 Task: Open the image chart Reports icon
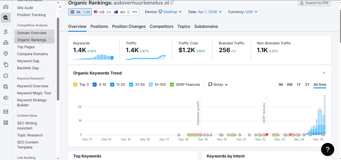tap(6, 112)
